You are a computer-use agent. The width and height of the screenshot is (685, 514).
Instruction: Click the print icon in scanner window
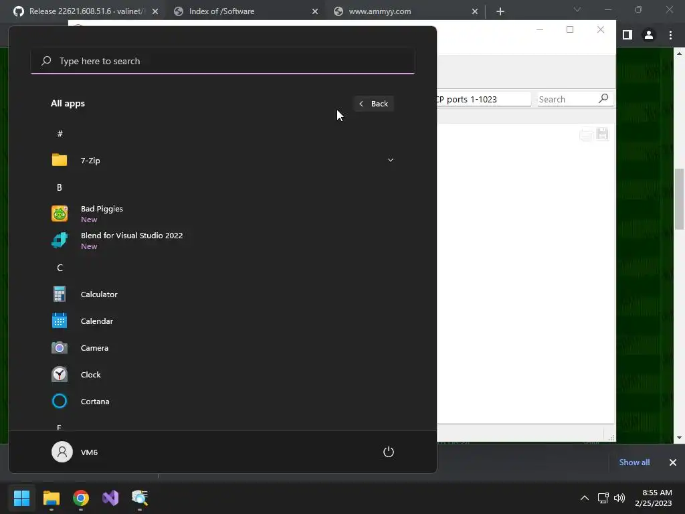[x=586, y=135]
